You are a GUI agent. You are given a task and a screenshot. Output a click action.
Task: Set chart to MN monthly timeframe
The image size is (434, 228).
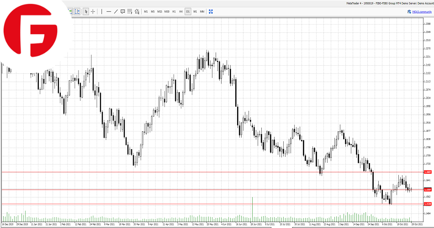202,11
